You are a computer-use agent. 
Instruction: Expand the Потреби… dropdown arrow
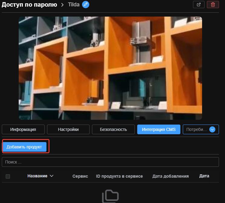pos(212,129)
